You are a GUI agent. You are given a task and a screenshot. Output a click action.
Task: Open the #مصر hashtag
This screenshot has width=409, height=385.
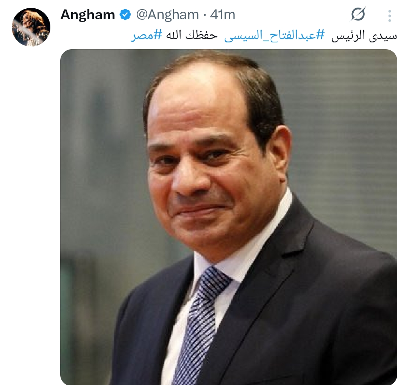[146, 35]
